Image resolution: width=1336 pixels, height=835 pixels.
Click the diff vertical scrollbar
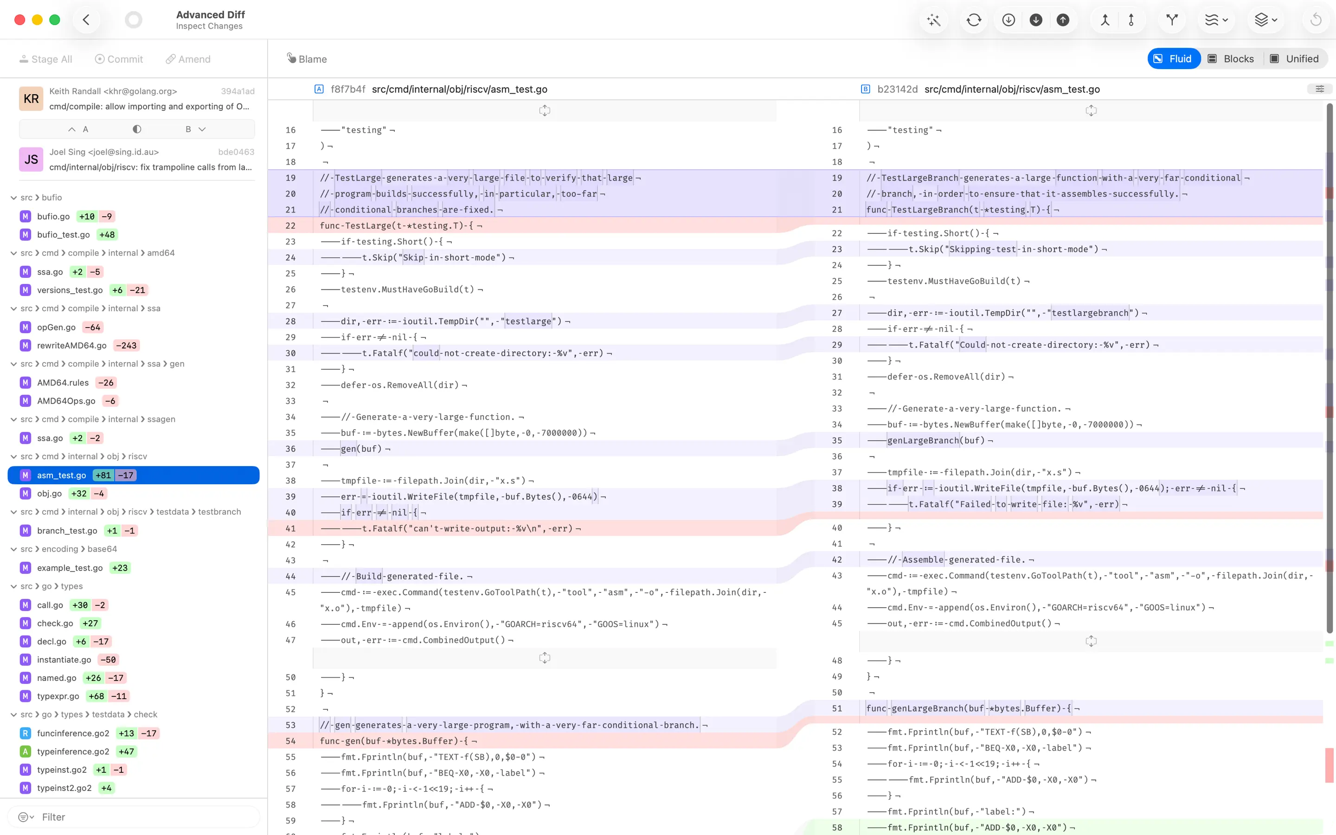point(1330,368)
